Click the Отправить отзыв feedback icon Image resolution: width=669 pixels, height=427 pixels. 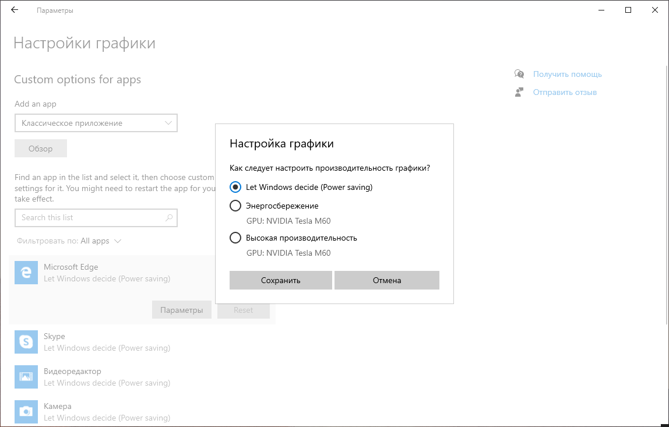[x=519, y=92]
